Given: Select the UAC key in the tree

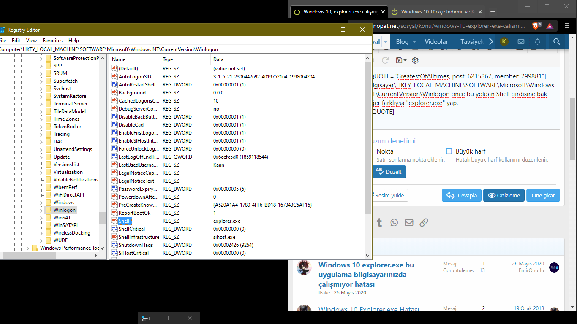Looking at the screenshot, I should click(59, 141).
